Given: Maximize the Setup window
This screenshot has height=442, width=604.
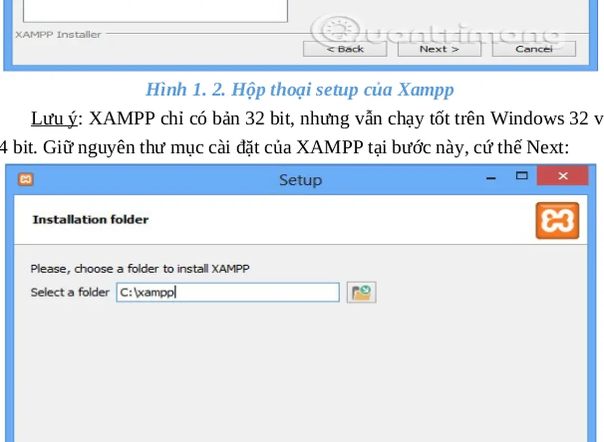Looking at the screenshot, I should tap(522, 175).
